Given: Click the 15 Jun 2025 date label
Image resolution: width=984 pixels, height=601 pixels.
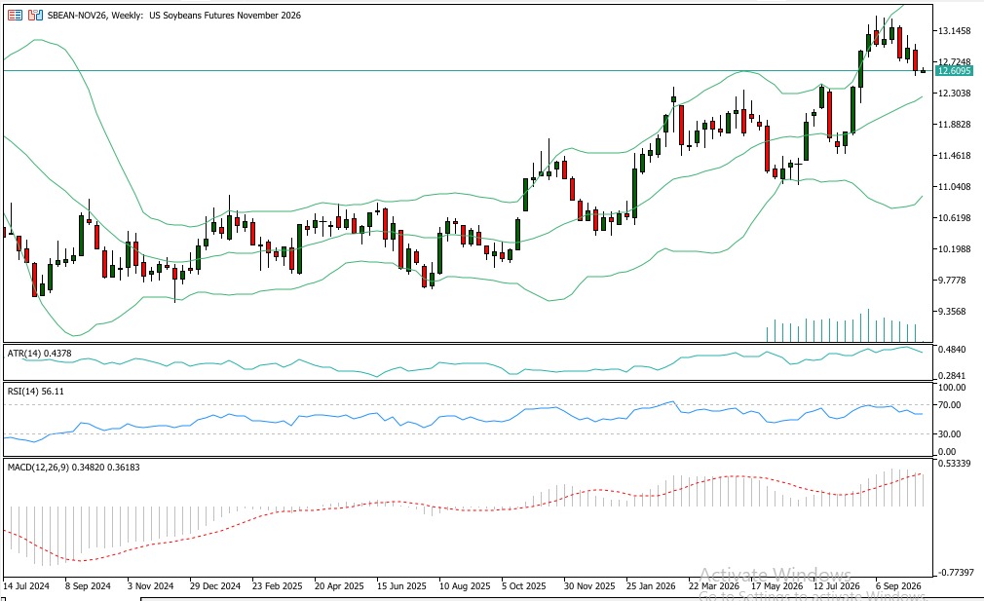Looking at the screenshot, I should 401,586.
